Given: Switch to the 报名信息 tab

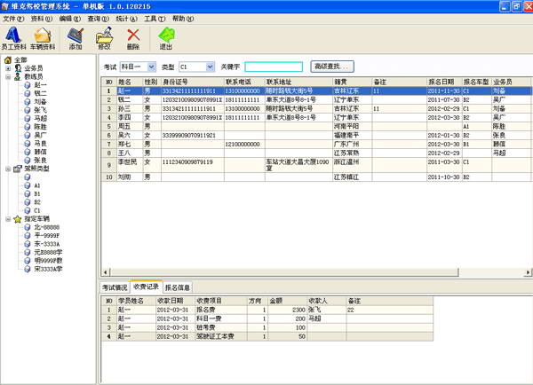Looking at the screenshot, I should [178, 287].
